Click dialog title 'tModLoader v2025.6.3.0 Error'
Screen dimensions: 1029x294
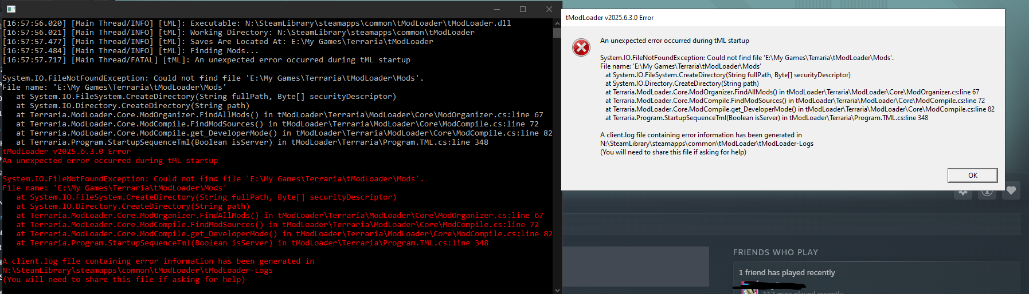(x=609, y=18)
